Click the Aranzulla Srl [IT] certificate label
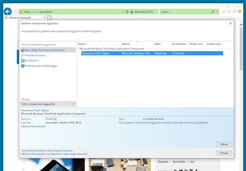Viewport: 246px width, 171px height. click(x=144, y=12)
